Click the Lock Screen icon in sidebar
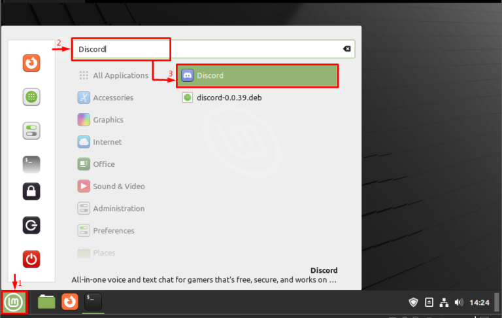Screen dimensions: 502x318 click(x=31, y=191)
